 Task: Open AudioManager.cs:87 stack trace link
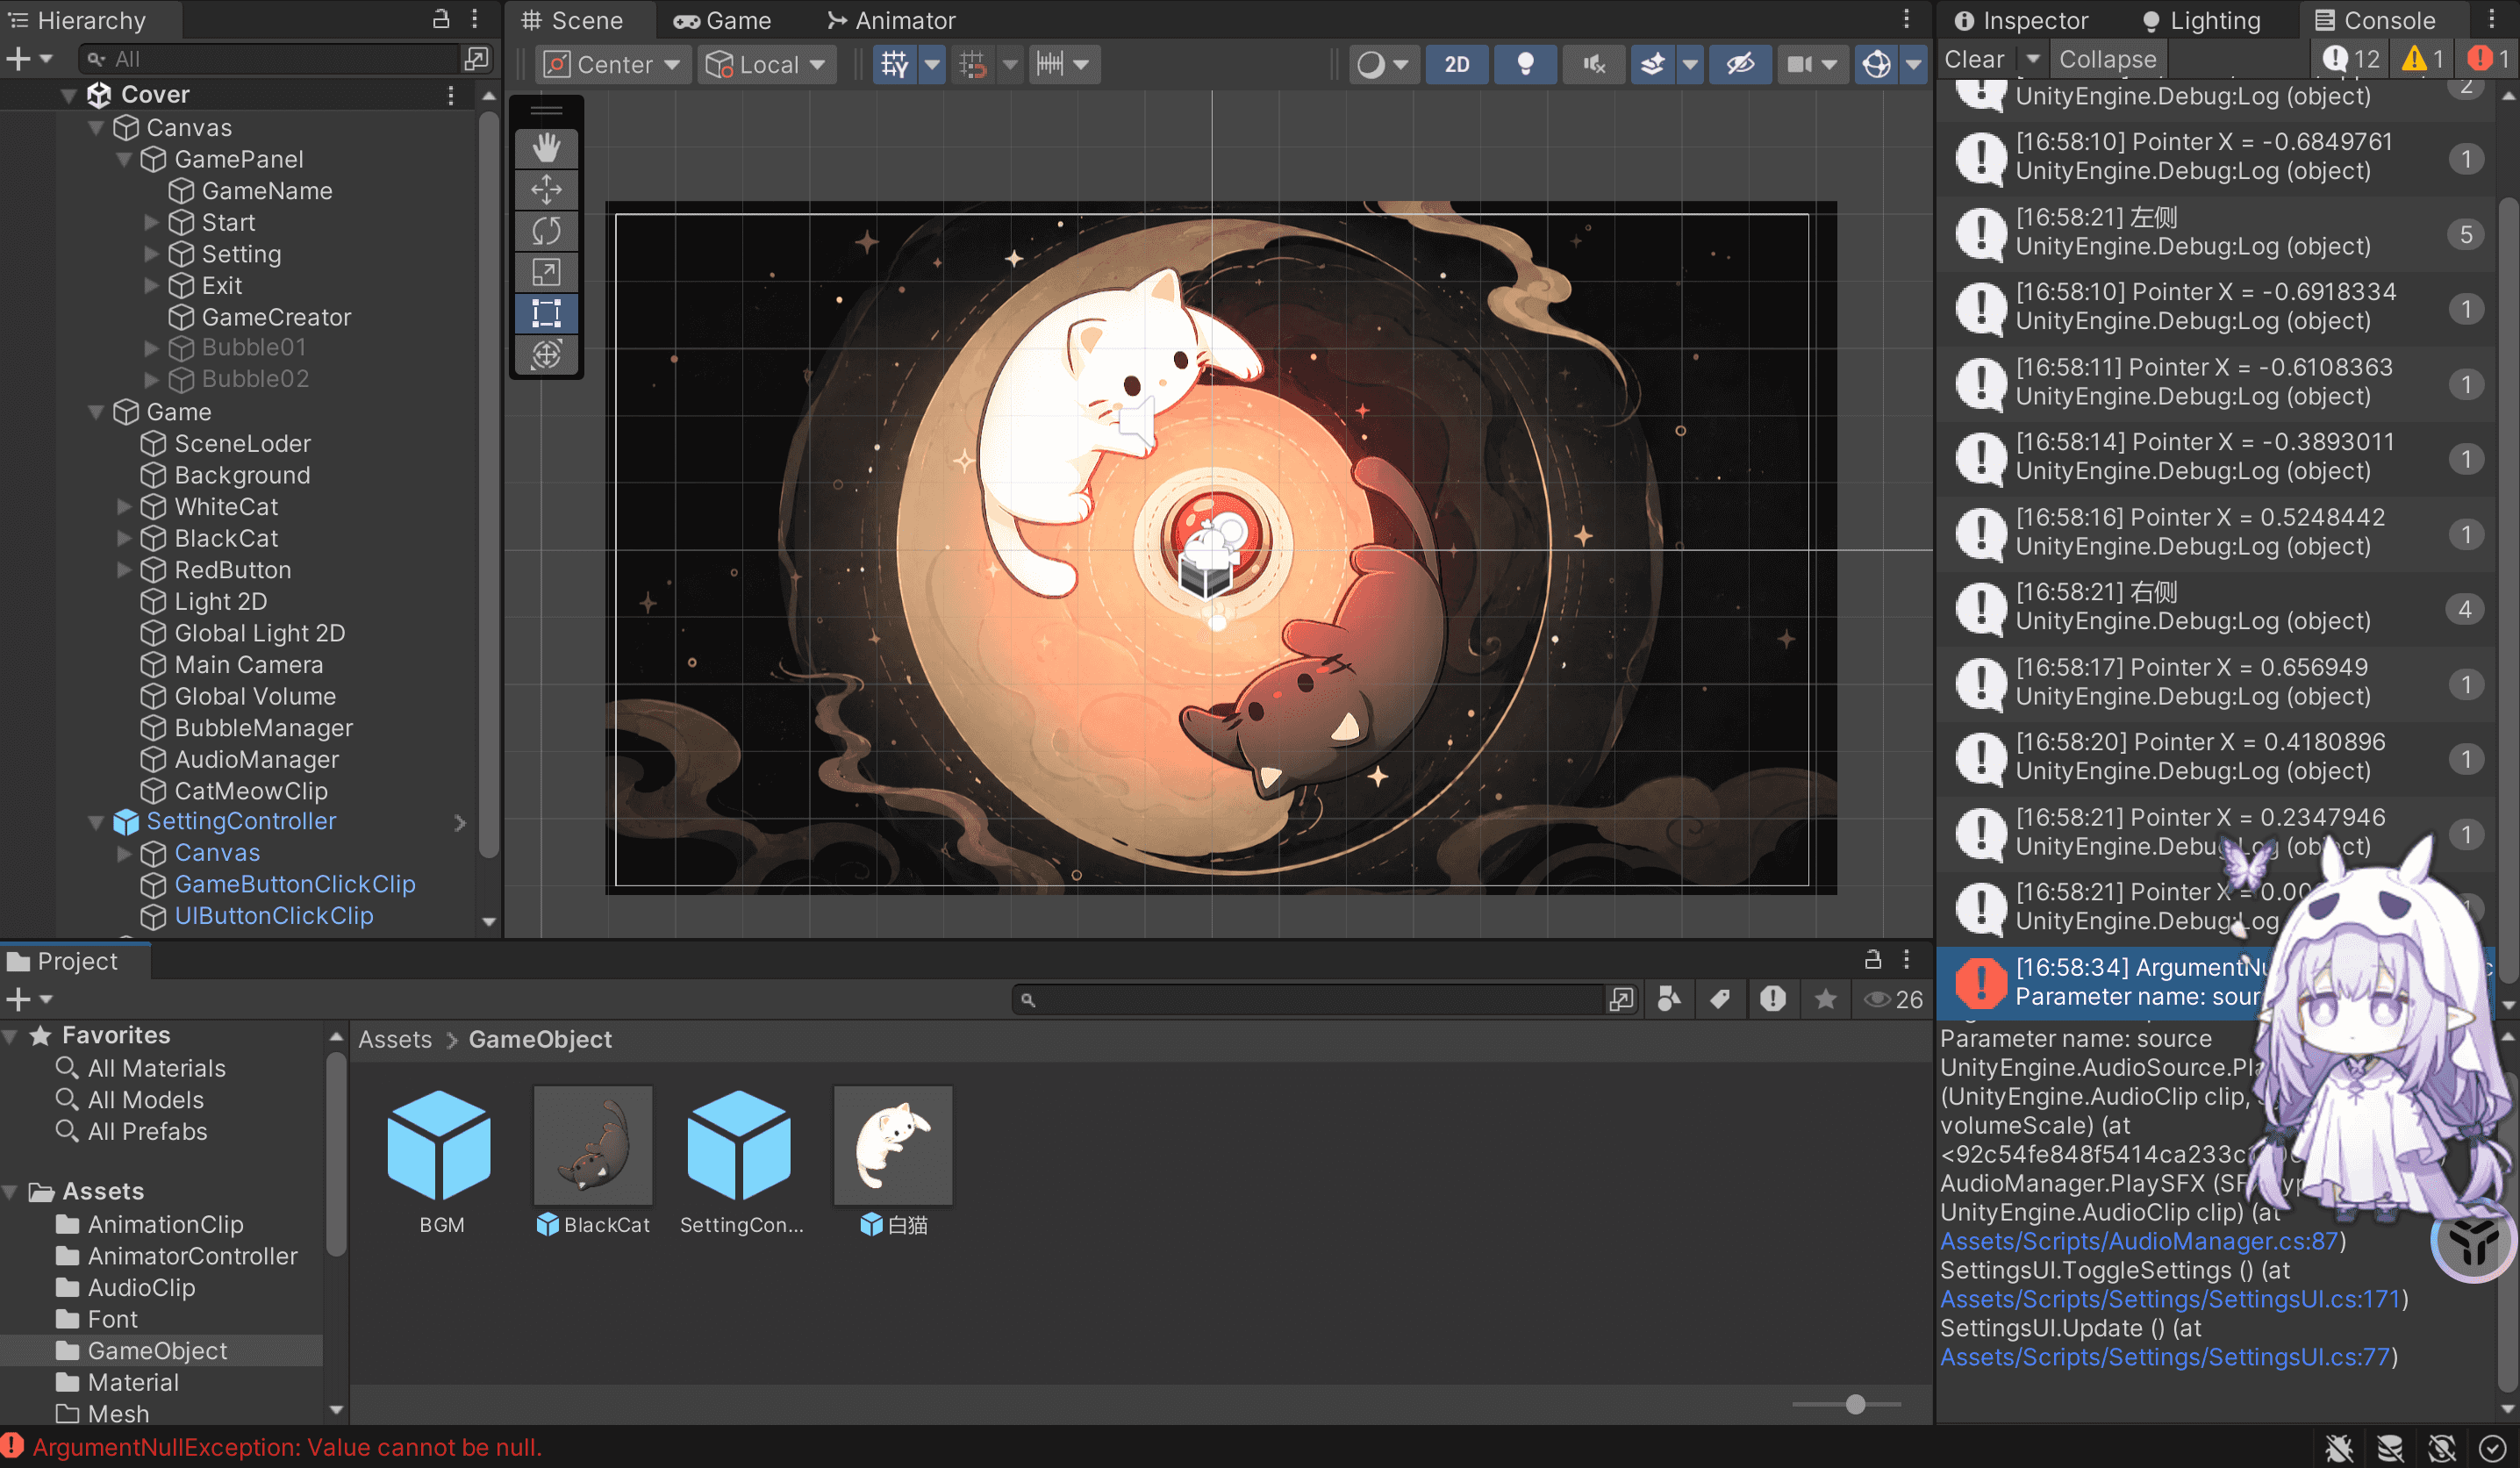click(2139, 1241)
